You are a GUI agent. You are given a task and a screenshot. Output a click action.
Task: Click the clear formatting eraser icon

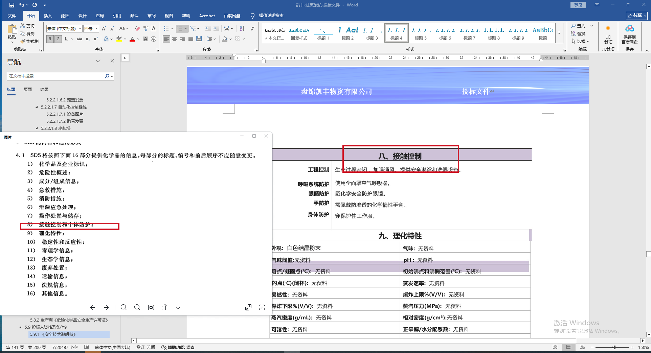pos(137,29)
